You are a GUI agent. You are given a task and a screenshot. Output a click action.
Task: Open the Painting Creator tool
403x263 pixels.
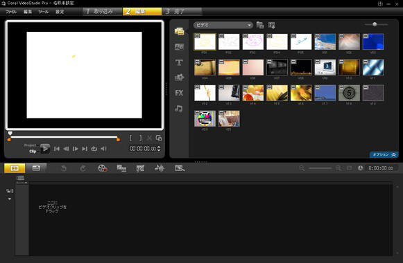(x=140, y=168)
